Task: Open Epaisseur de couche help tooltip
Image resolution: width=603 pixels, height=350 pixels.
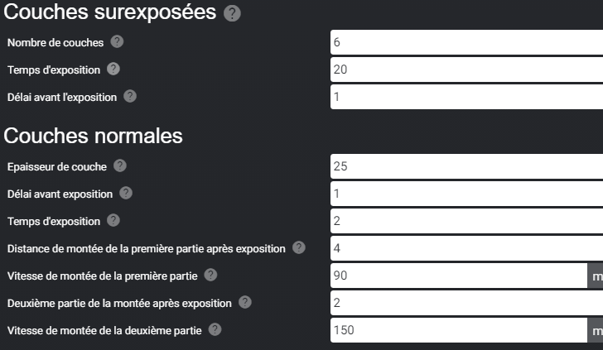Action: [119, 165]
